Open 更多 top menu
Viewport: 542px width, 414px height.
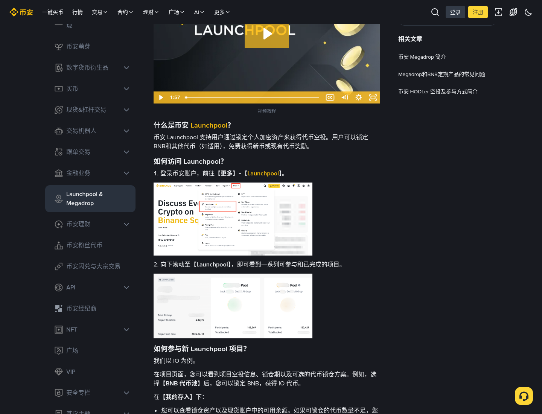222,12
